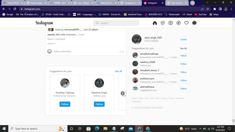Switch accounts via Switch link

[183, 40]
